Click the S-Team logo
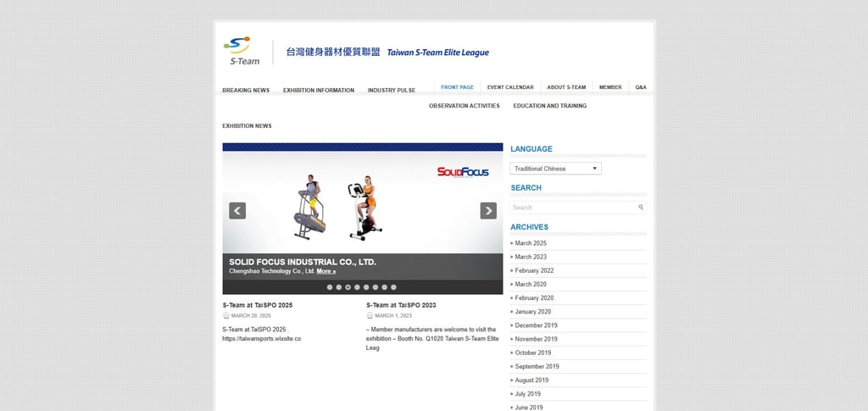Screen dimensions: 868x411 point(241,51)
